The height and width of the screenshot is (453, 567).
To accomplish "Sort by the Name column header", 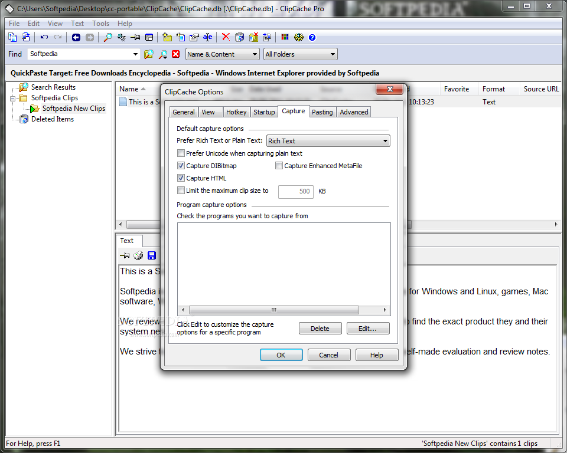I will 129,89.
